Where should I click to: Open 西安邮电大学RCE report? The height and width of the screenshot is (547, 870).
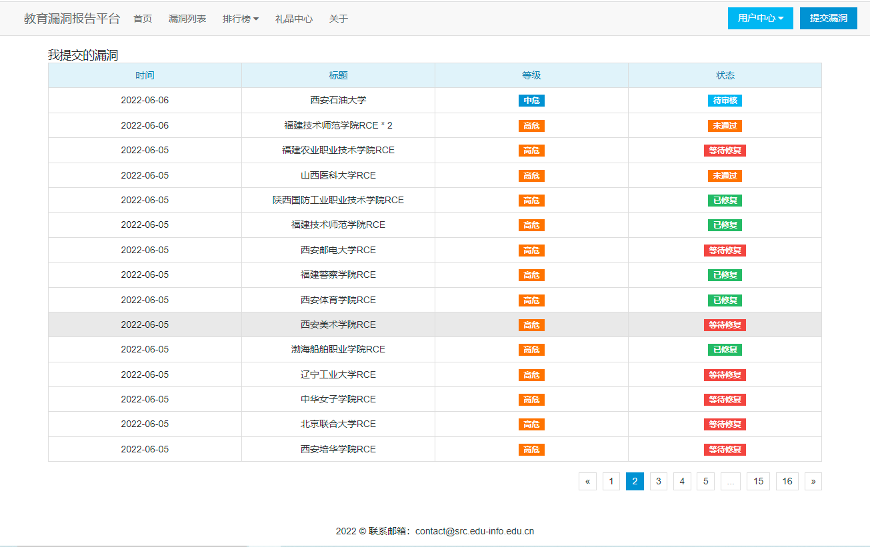338,250
